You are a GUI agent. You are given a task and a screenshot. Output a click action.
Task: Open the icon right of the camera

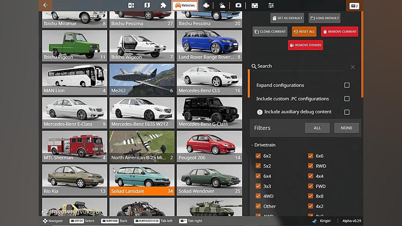coord(255,5)
